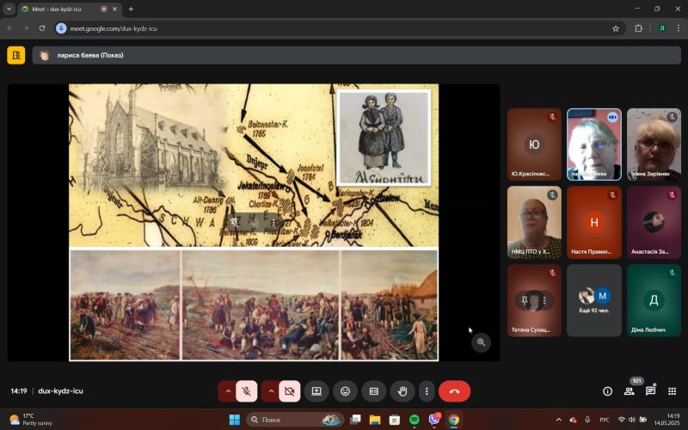Image resolution: width=688 pixels, height=430 pixels.
Task: Open the Chrome extensions puzzle icon
Action: (638, 28)
